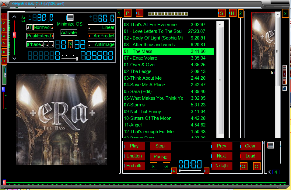Set the A loop marker button

coord(174,171)
